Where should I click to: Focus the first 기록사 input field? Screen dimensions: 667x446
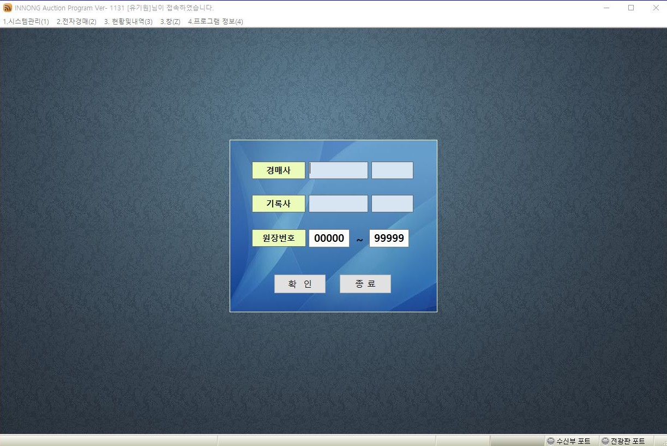click(338, 204)
